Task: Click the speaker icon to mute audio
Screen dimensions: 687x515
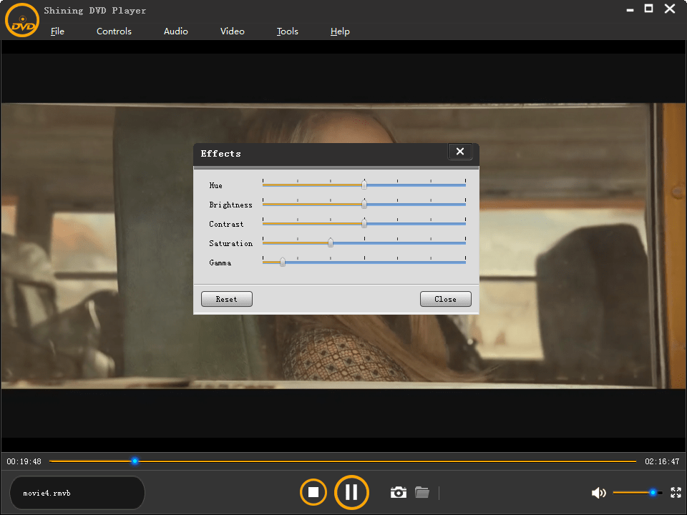Action: pos(599,492)
